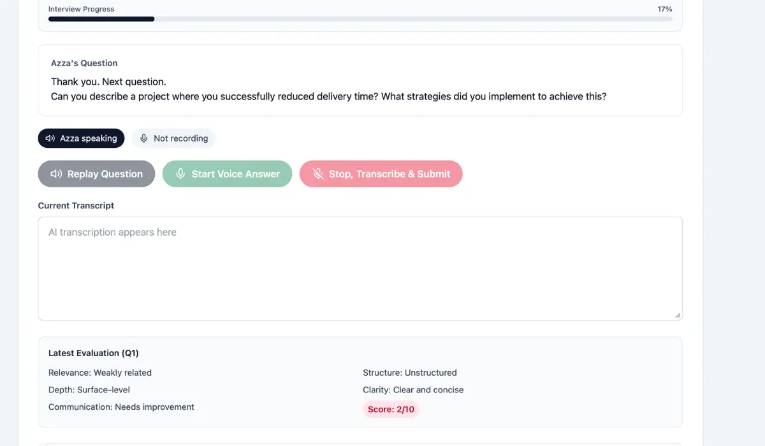Viewport: 765px width, 446px height.
Task: Click the Relevance: Weakly related result
Action: [100, 373]
